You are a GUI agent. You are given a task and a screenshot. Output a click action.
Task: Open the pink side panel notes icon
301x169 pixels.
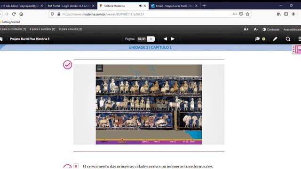297,50
